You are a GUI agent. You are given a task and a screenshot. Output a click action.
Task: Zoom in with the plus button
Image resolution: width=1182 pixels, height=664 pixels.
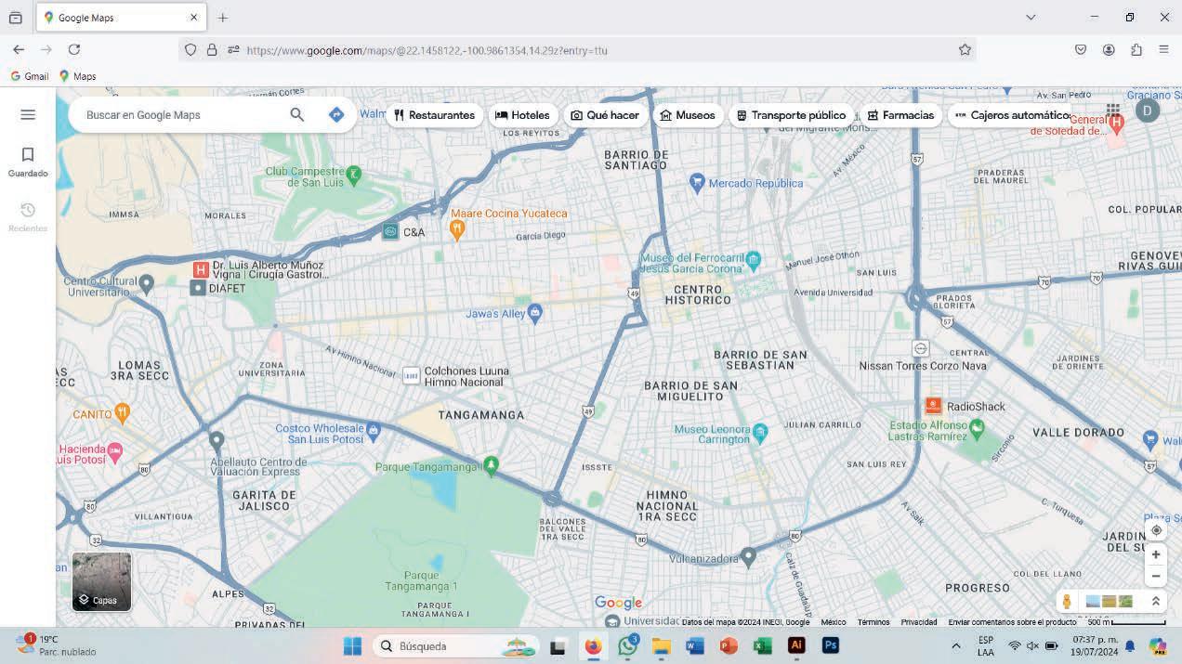(1156, 554)
